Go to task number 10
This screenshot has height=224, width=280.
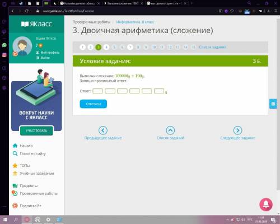coord(154,47)
